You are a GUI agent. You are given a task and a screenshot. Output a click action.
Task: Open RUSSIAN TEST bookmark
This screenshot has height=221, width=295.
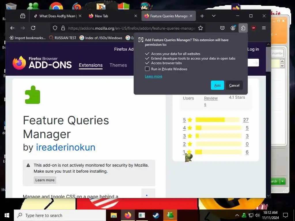coord(63,38)
